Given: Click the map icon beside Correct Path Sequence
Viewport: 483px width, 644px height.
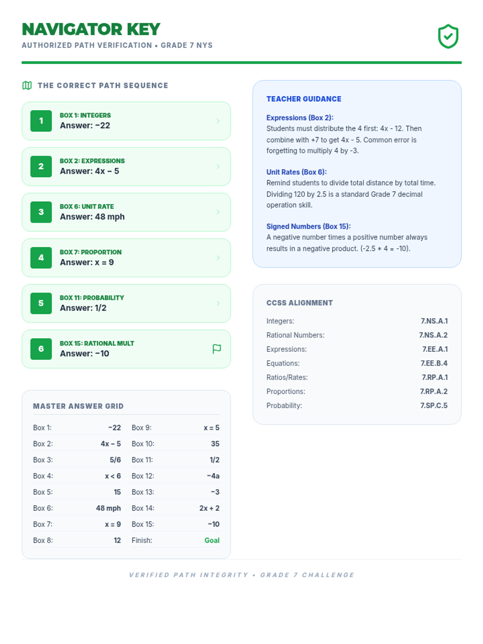Looking at the screenshot, I should (27, 85).
